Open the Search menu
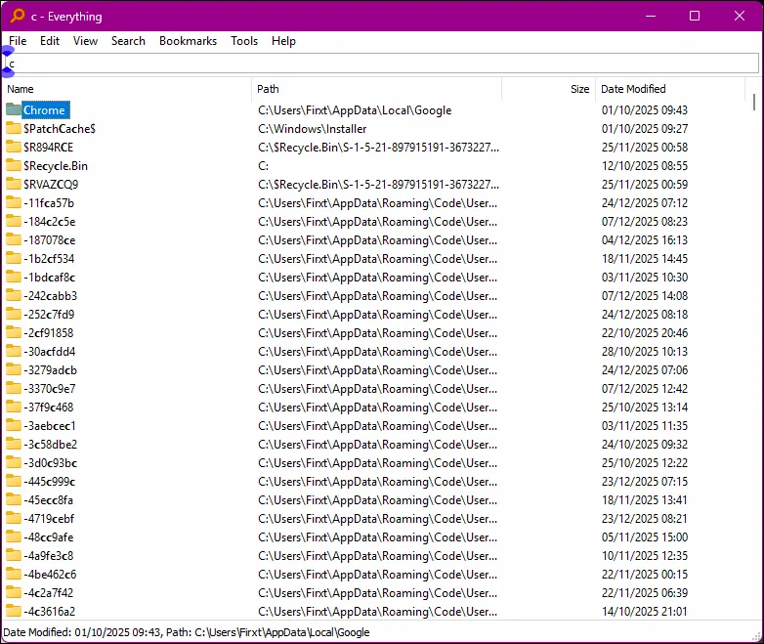This screenshot has width=764, height=644. coord(128,41)
